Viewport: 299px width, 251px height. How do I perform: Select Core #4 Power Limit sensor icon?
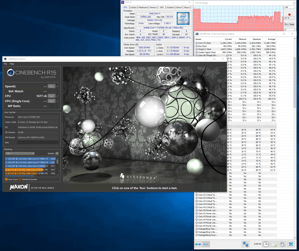pos(197,223)
